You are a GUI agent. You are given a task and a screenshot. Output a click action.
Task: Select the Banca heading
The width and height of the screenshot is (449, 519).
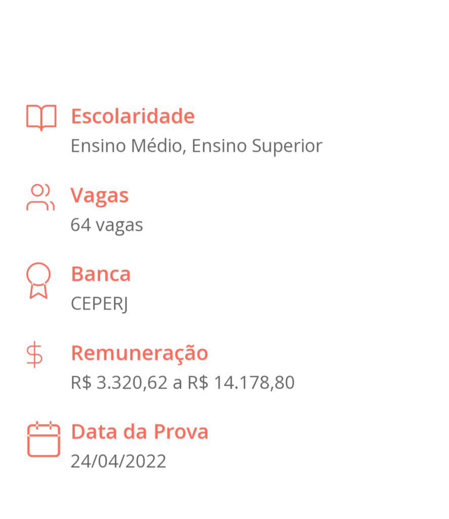coord(101,274)
